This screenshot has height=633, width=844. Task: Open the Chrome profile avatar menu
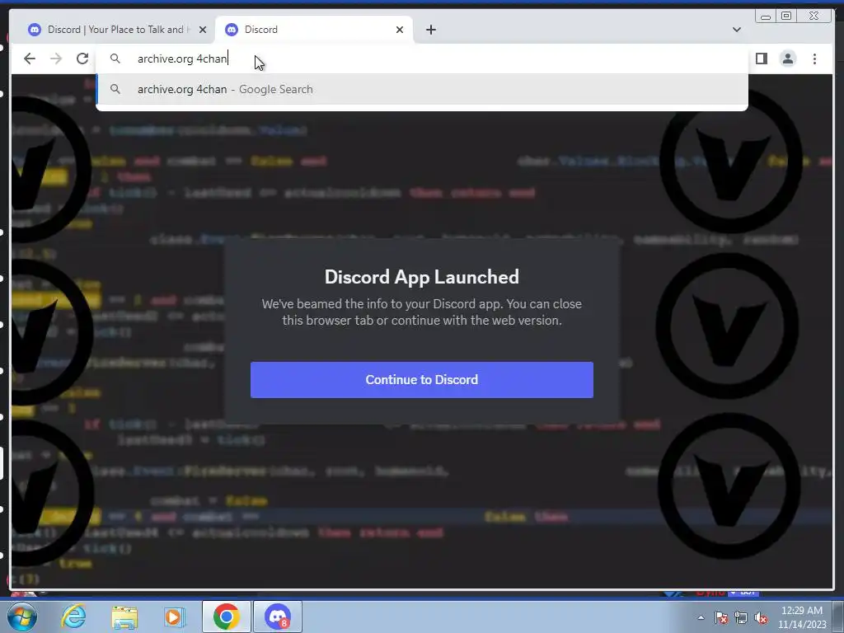click(x=787, y=59)
